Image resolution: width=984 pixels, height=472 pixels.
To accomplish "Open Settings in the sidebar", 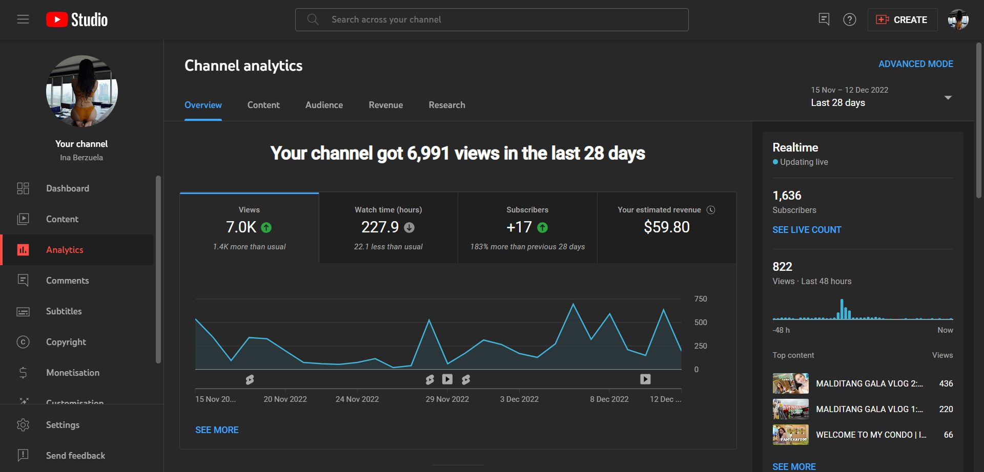I will click(77, 425).
